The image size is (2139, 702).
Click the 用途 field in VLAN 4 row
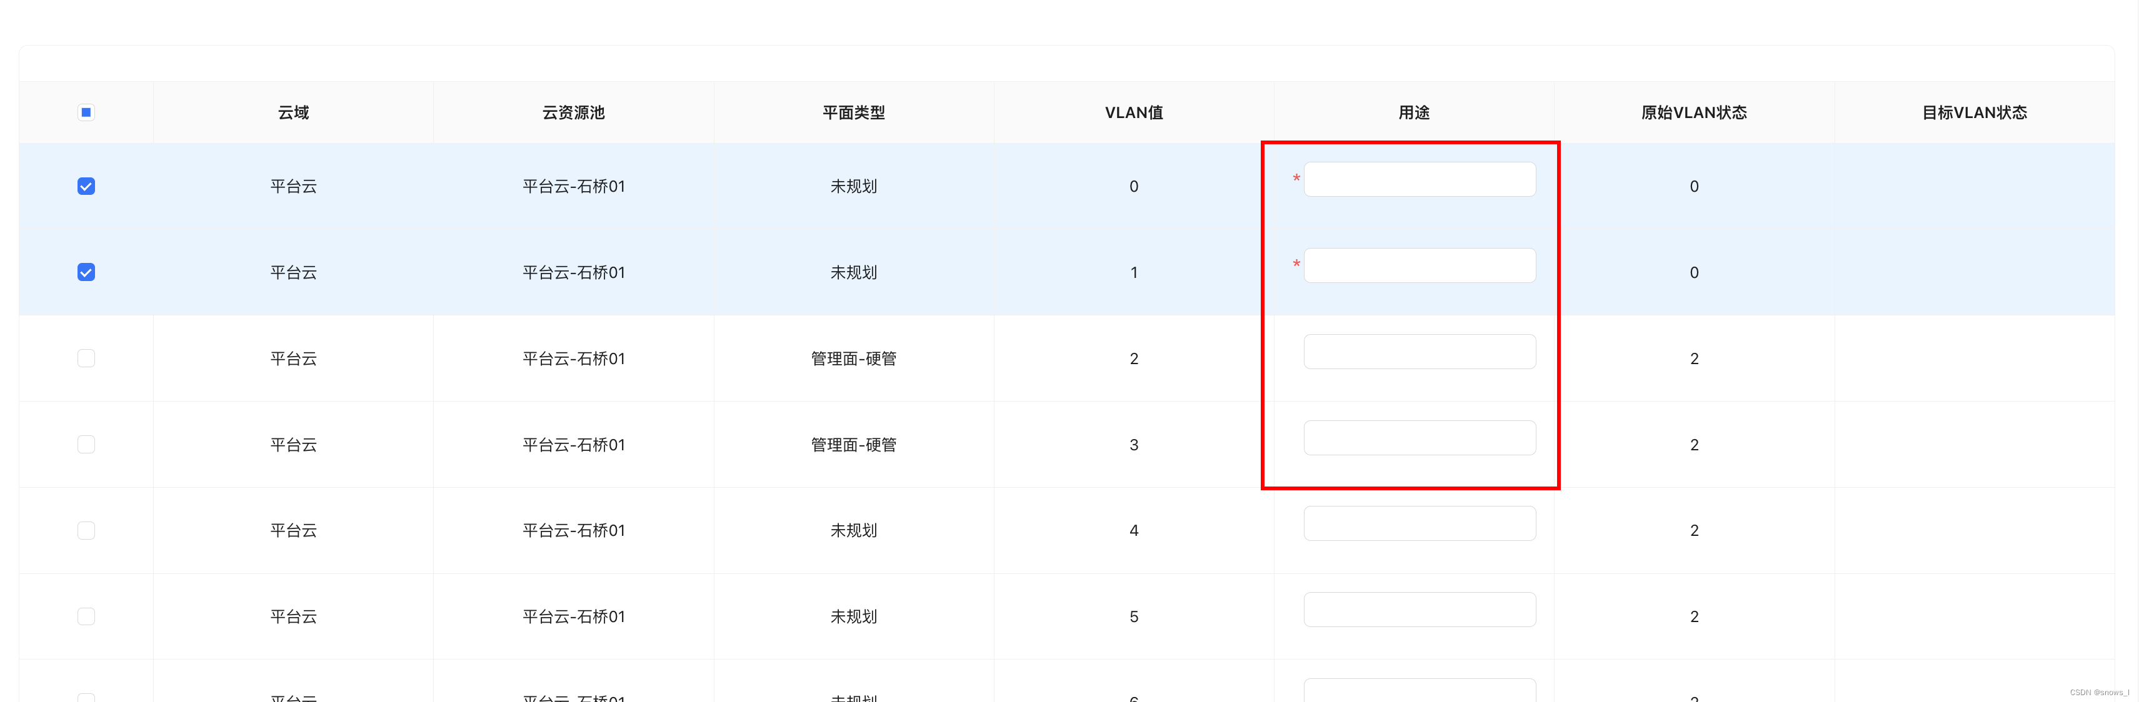tap(1419, 523)
